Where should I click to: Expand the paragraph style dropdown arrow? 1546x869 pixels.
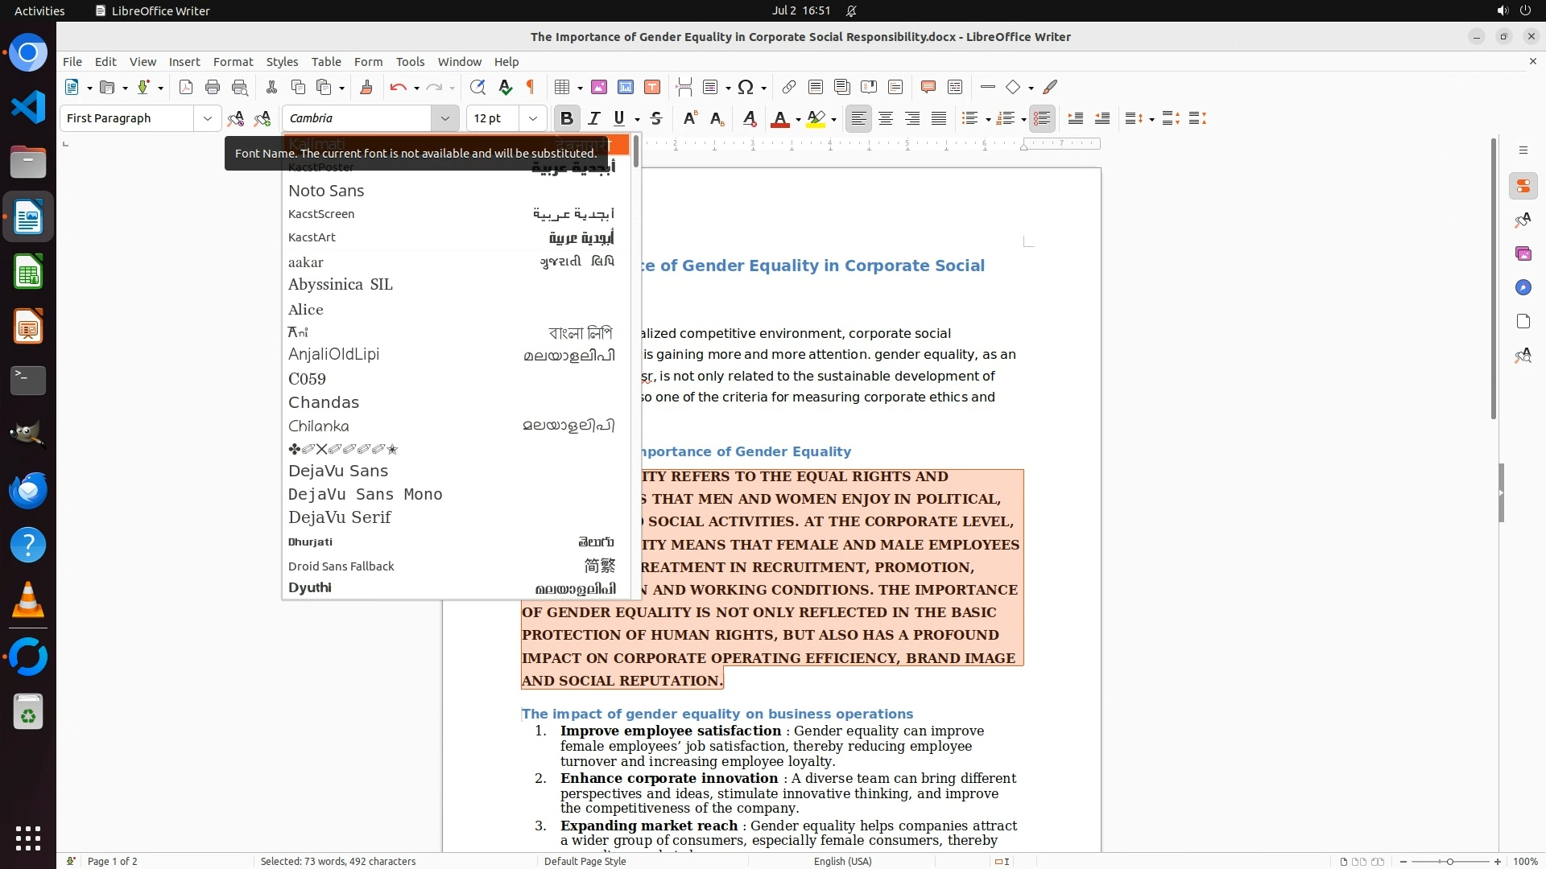point(207,118)
